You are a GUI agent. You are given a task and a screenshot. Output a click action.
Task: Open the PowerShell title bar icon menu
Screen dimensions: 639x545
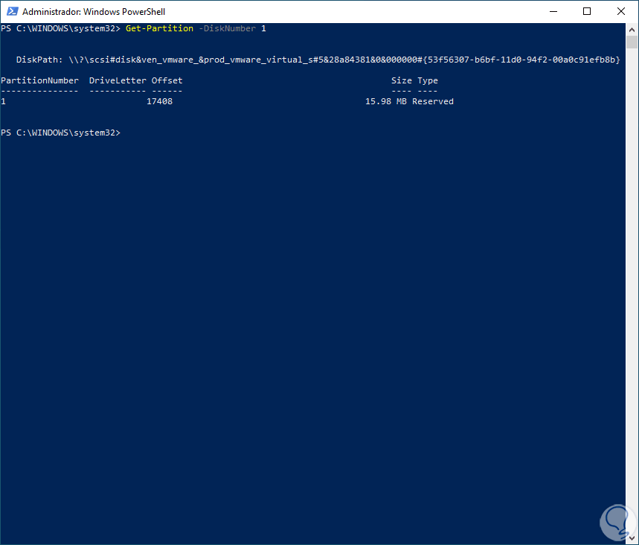point(12,11)
